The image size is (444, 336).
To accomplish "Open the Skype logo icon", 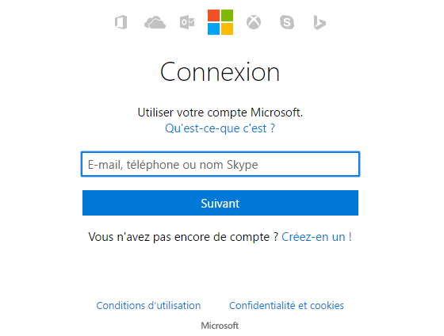I will 287,22.
